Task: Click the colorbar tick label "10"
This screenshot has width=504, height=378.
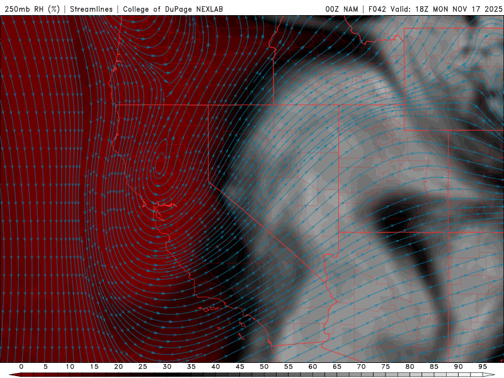Action: click(70, 367)
